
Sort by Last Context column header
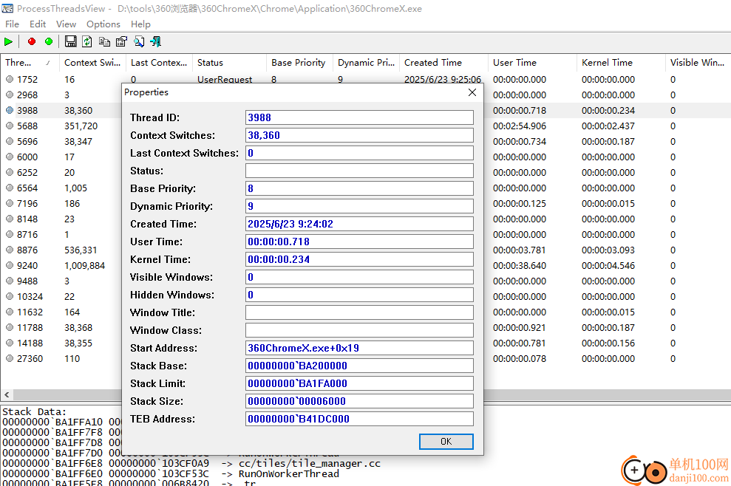tap(159, 63)
